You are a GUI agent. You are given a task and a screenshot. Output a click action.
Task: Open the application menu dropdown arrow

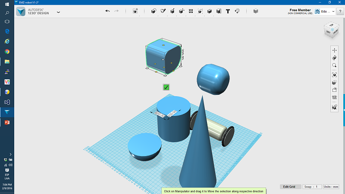58,13
